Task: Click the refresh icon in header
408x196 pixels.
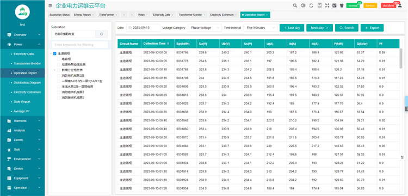Action: (311, 5)
